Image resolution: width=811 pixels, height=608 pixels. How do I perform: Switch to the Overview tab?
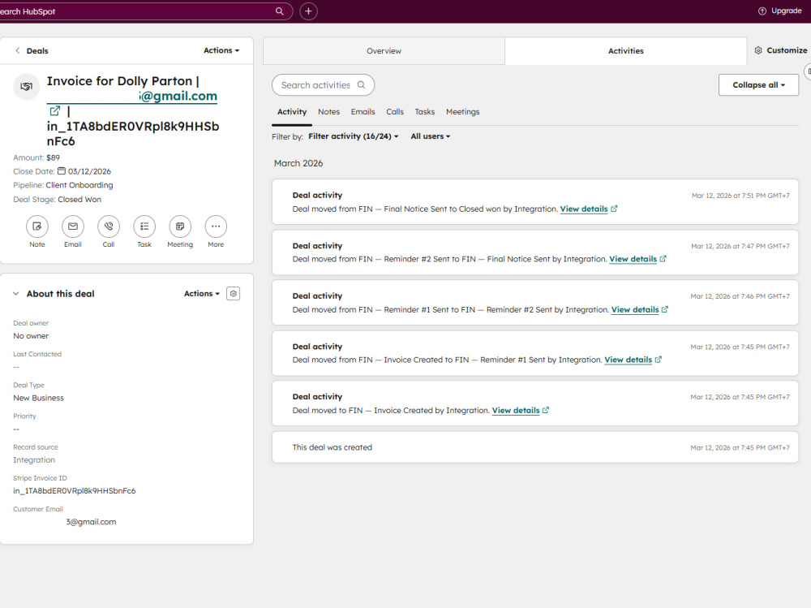(384, 51)
